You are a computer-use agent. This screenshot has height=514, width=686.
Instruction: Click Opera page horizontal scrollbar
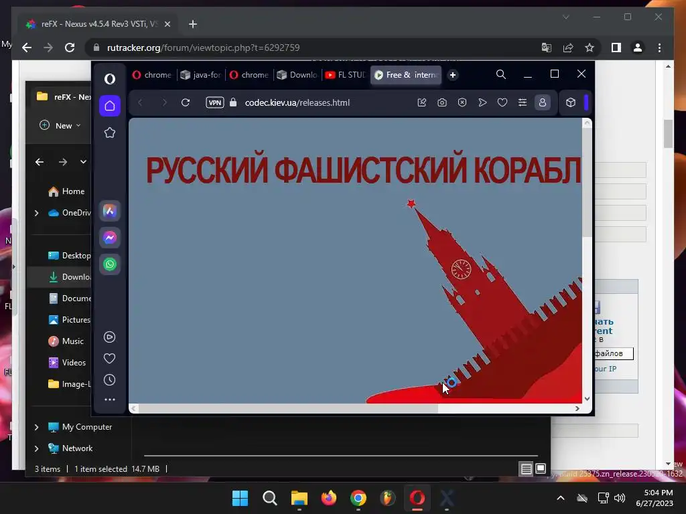tap(289, 408)
